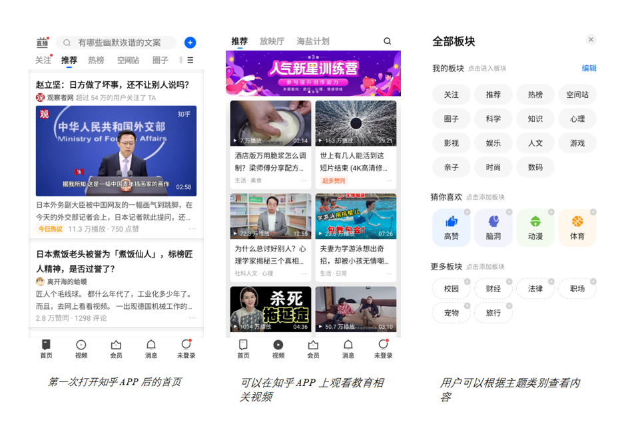
Task: Click 编辑 to edit my sections
Action: pyautogui.click(x=589, y=68)
